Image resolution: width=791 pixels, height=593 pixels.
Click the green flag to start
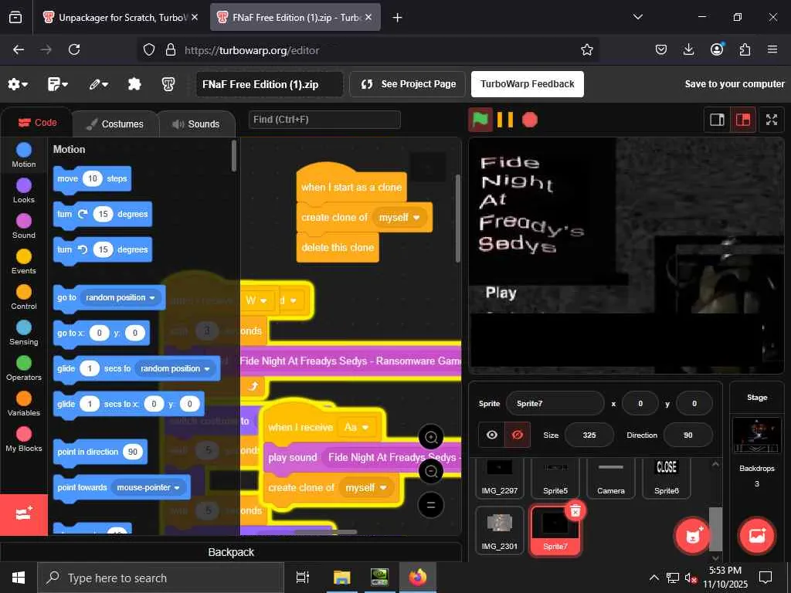coord(480,120)
